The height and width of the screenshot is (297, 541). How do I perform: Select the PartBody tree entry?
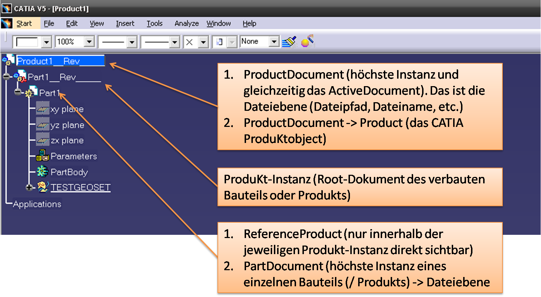coord(69,172)
